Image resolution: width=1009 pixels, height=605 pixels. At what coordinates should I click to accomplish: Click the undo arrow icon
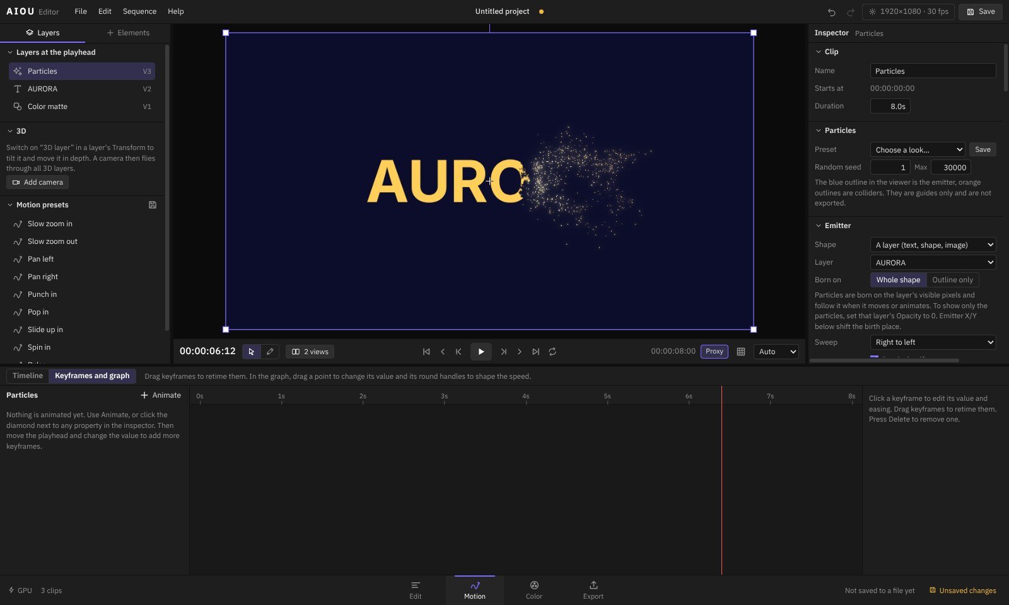point(832,11)
